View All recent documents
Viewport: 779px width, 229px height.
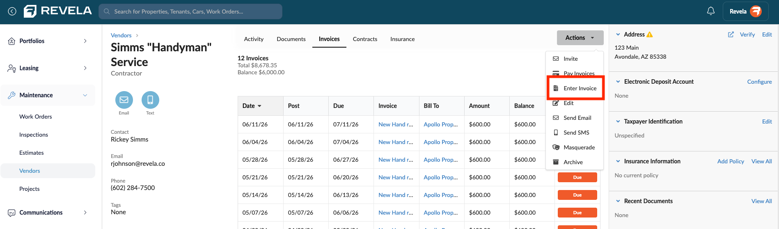tap(761, 201)
